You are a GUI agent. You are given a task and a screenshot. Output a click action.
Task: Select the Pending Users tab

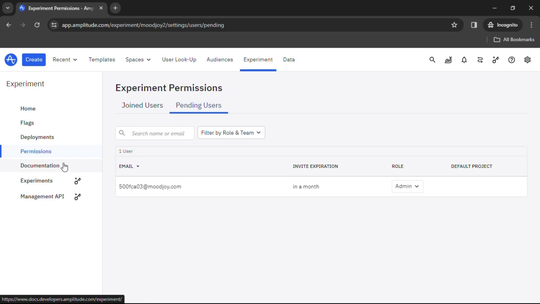[198, 105]
